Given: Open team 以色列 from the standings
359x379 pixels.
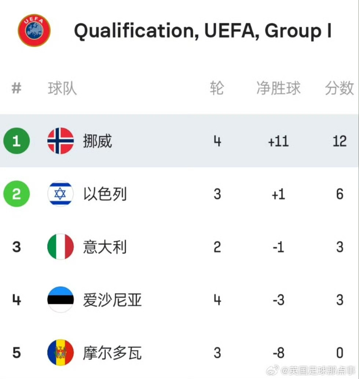Looking at the screenshot, I should [x=105, y=194].
